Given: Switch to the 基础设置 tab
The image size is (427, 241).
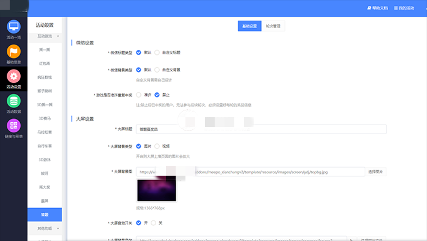Looking at the screenshot, I should 249,26.
